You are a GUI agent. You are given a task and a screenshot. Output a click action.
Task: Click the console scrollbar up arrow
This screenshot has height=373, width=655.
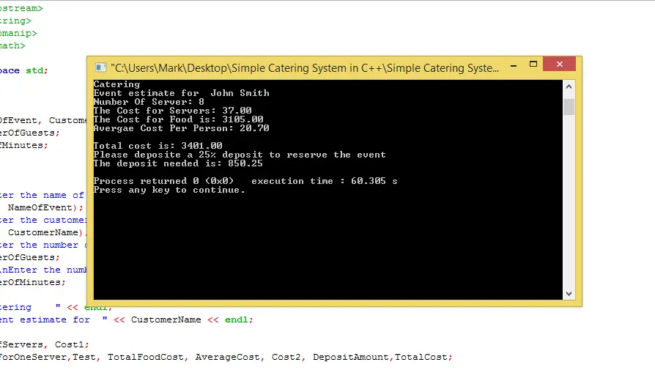569,87
